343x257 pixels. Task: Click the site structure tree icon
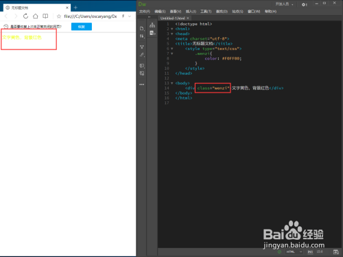[x=152, y=25]
